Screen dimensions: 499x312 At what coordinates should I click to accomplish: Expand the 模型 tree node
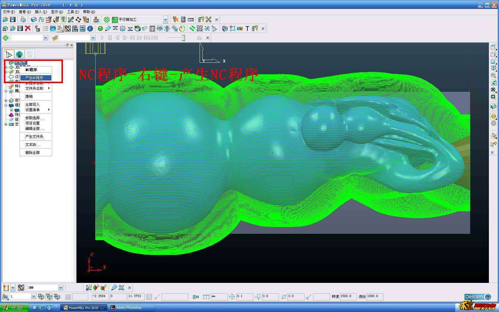6,105
